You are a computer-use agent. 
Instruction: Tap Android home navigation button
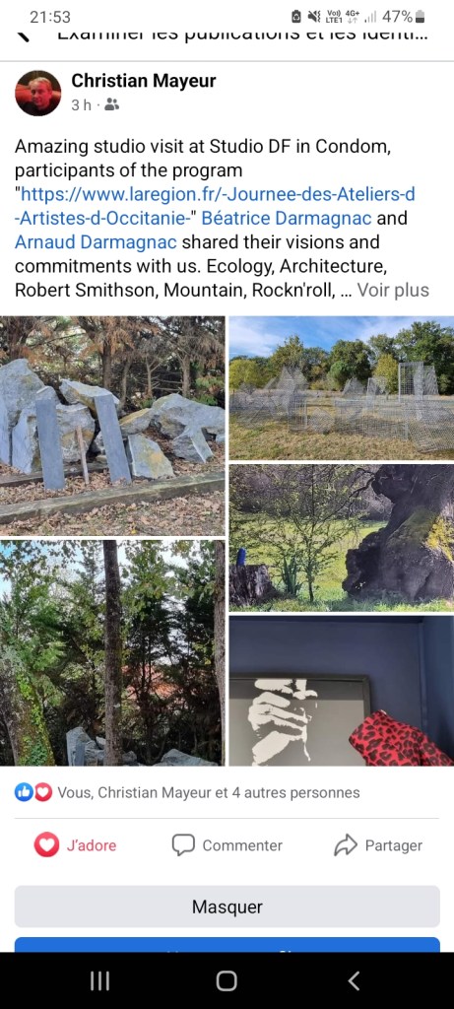click(227, 980)
